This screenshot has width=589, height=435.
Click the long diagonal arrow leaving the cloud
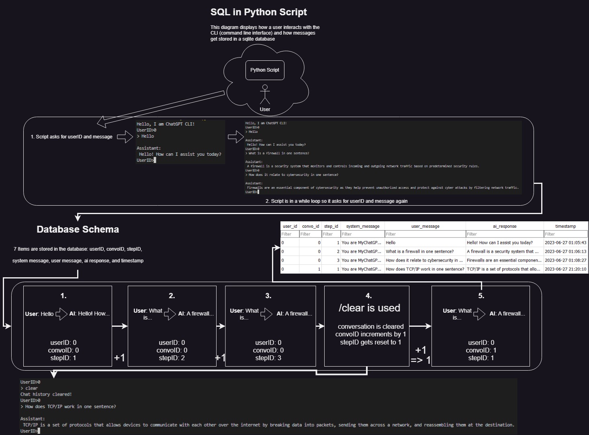(x=161, y=108)
